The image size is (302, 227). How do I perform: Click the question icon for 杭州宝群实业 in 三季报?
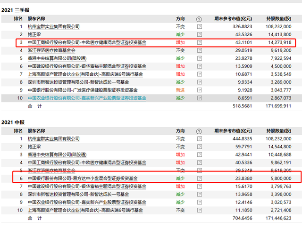coord(200,26)
